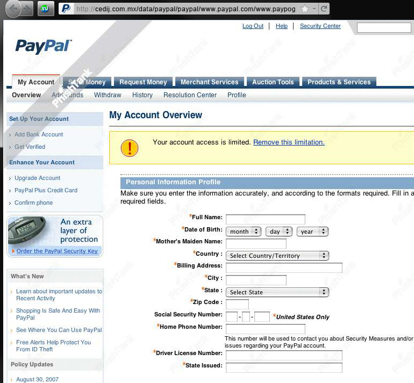Click the first Social Security Number box

coord(232,316)
